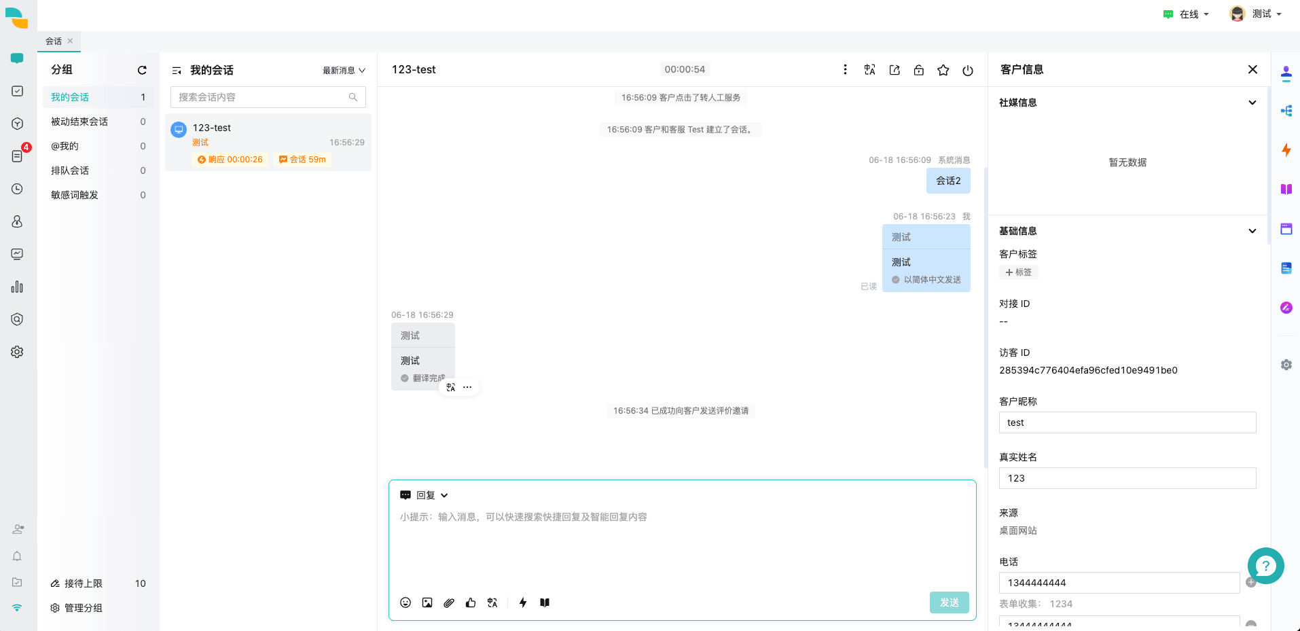Select 我的会话 group
Image resolution: width=1300 pixels, height=631 pixels.
[98, 97]
